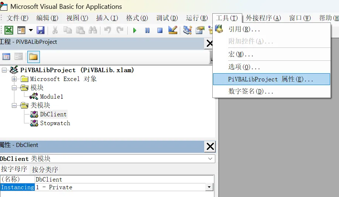Screen dimensions: 339x197
Task: Click the green Run macro icon
Action: pyautogui.click(x=135, y=31)
